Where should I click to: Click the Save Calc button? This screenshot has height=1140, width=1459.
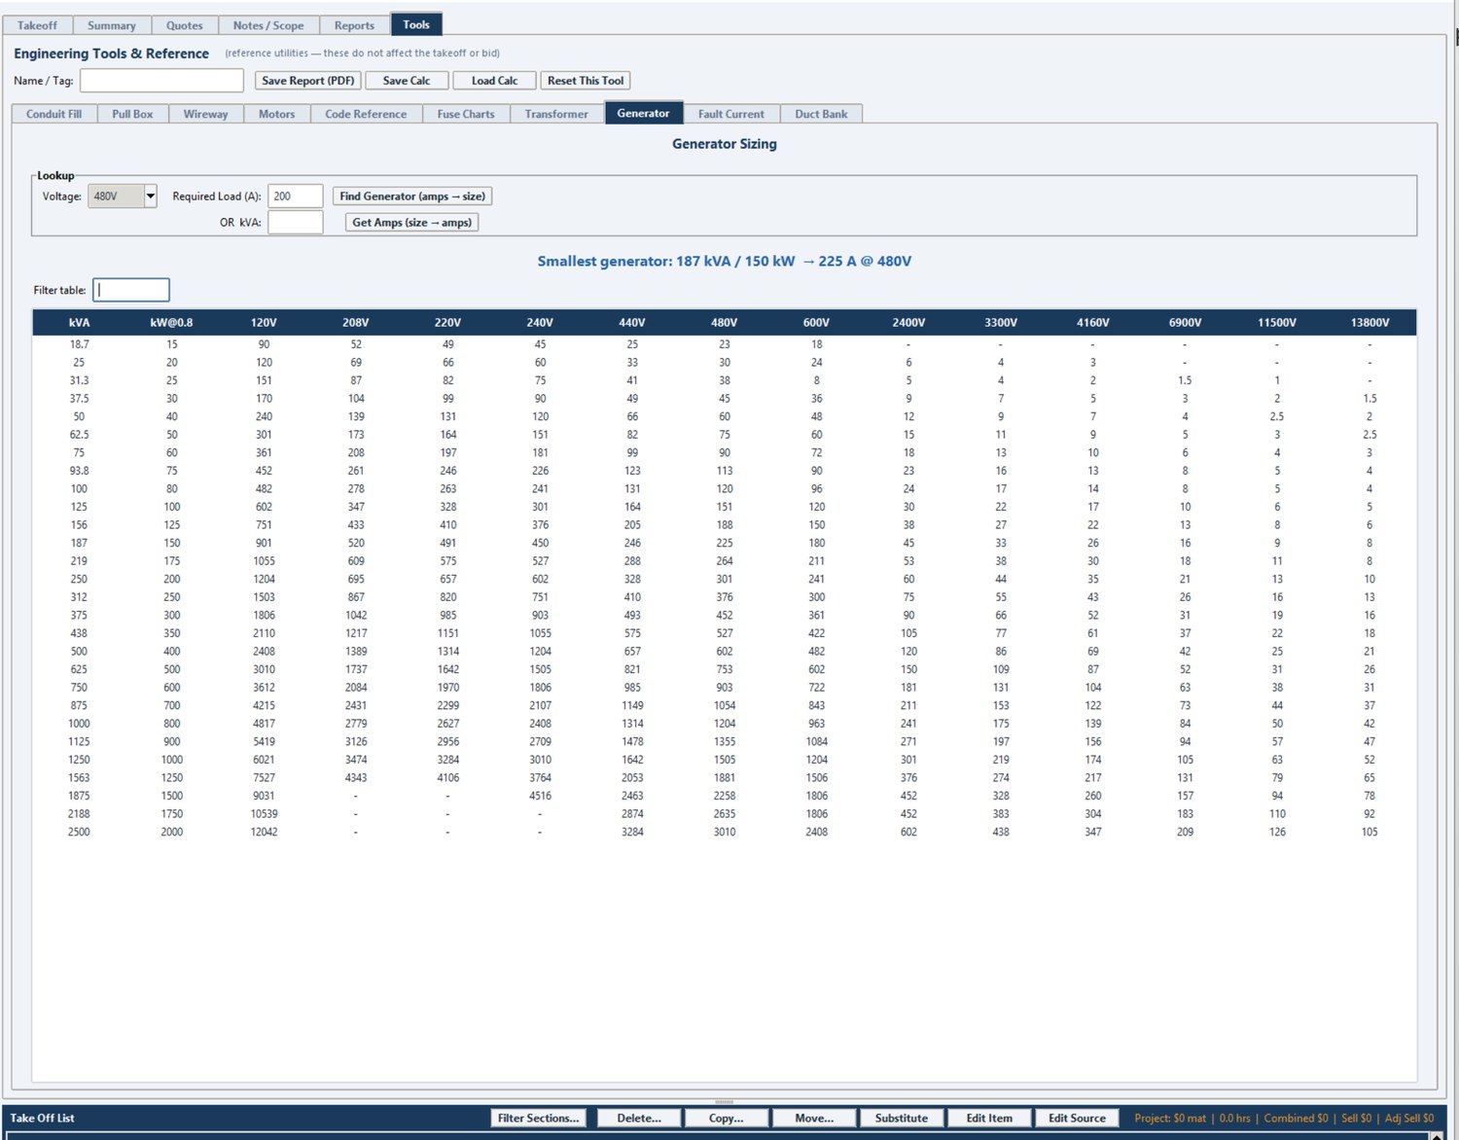[407, 81]
